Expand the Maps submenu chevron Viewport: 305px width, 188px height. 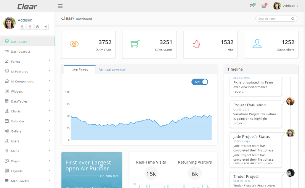click(x=49, y=150)
